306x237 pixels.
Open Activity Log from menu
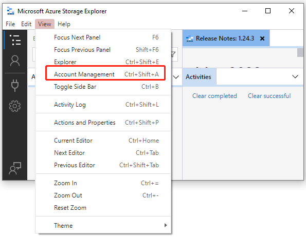coord(103,105)
